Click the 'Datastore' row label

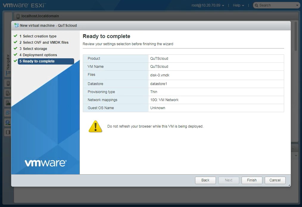coord(95,84)
